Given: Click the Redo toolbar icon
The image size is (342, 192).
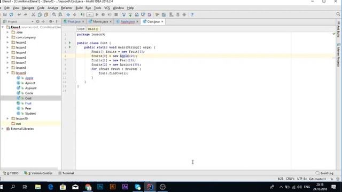Looking at the screenshot, I should (x=25, y=14).
